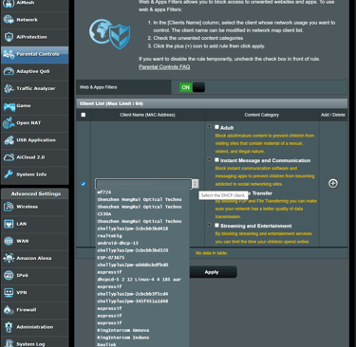Check Instant Message and Communication category

coord(216,159)
